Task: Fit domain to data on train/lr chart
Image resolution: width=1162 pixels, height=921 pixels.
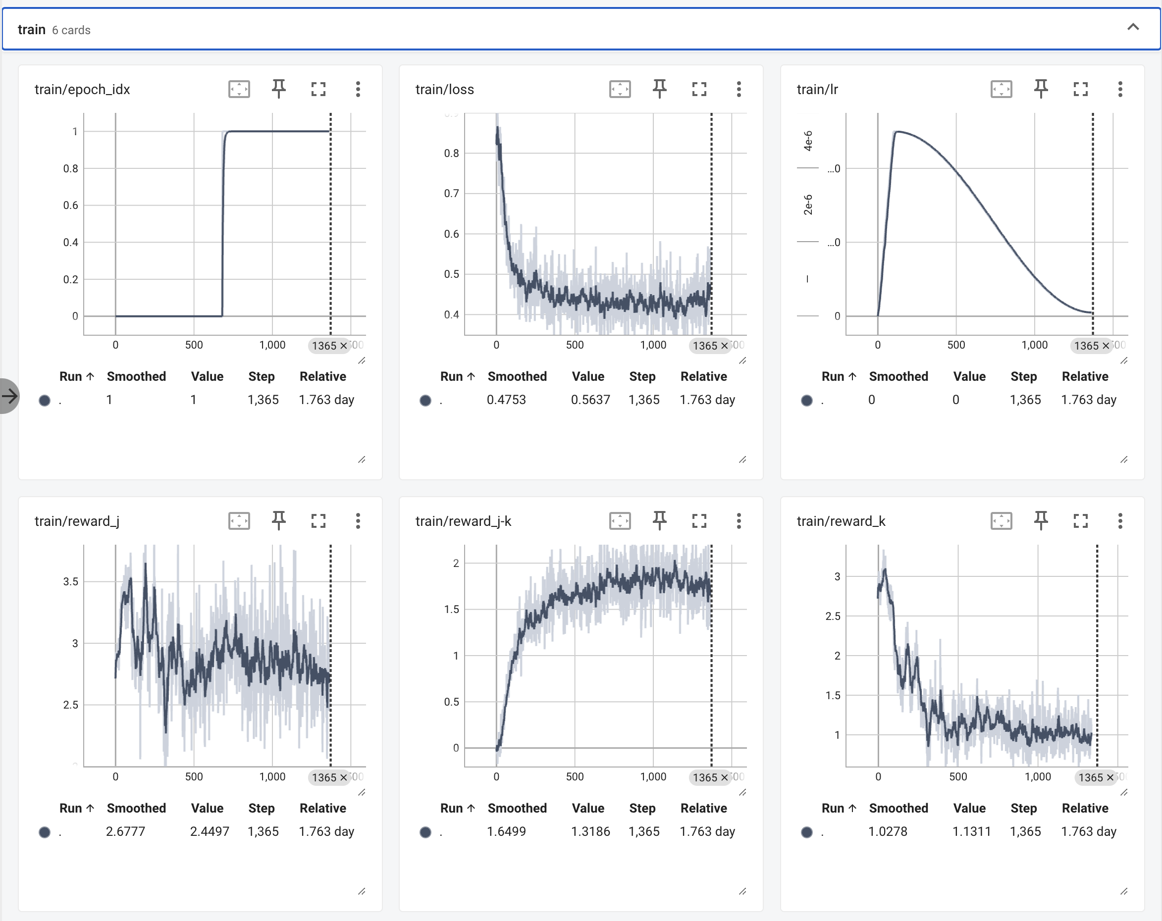Action: coord(1001,89)
